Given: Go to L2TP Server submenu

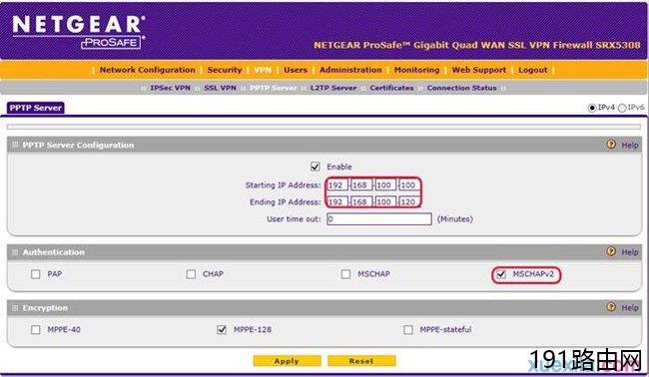Looking at the screenshot, I should click(333, 88).
